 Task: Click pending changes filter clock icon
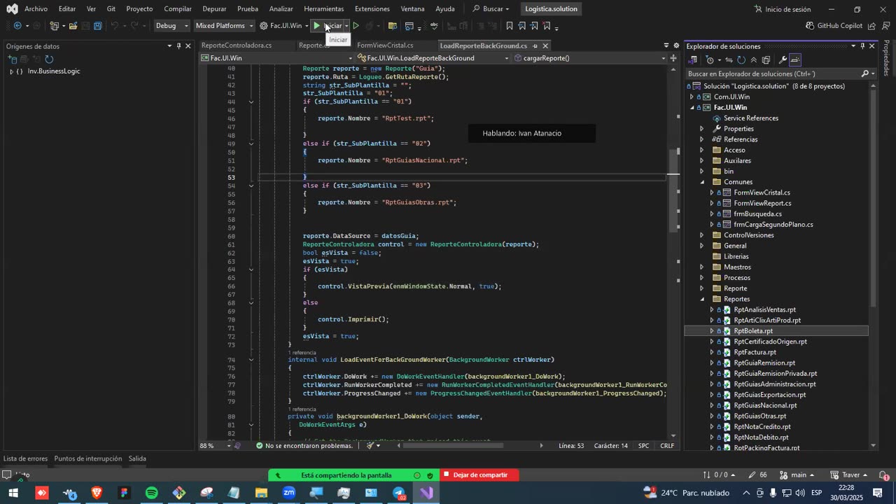[x=711, y=60]
